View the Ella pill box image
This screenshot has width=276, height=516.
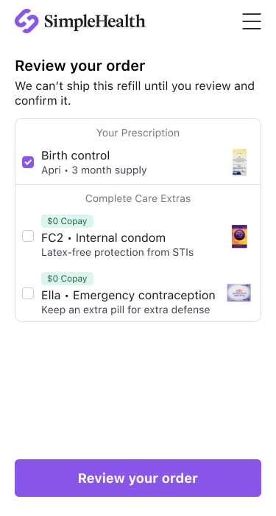(239, 293)
